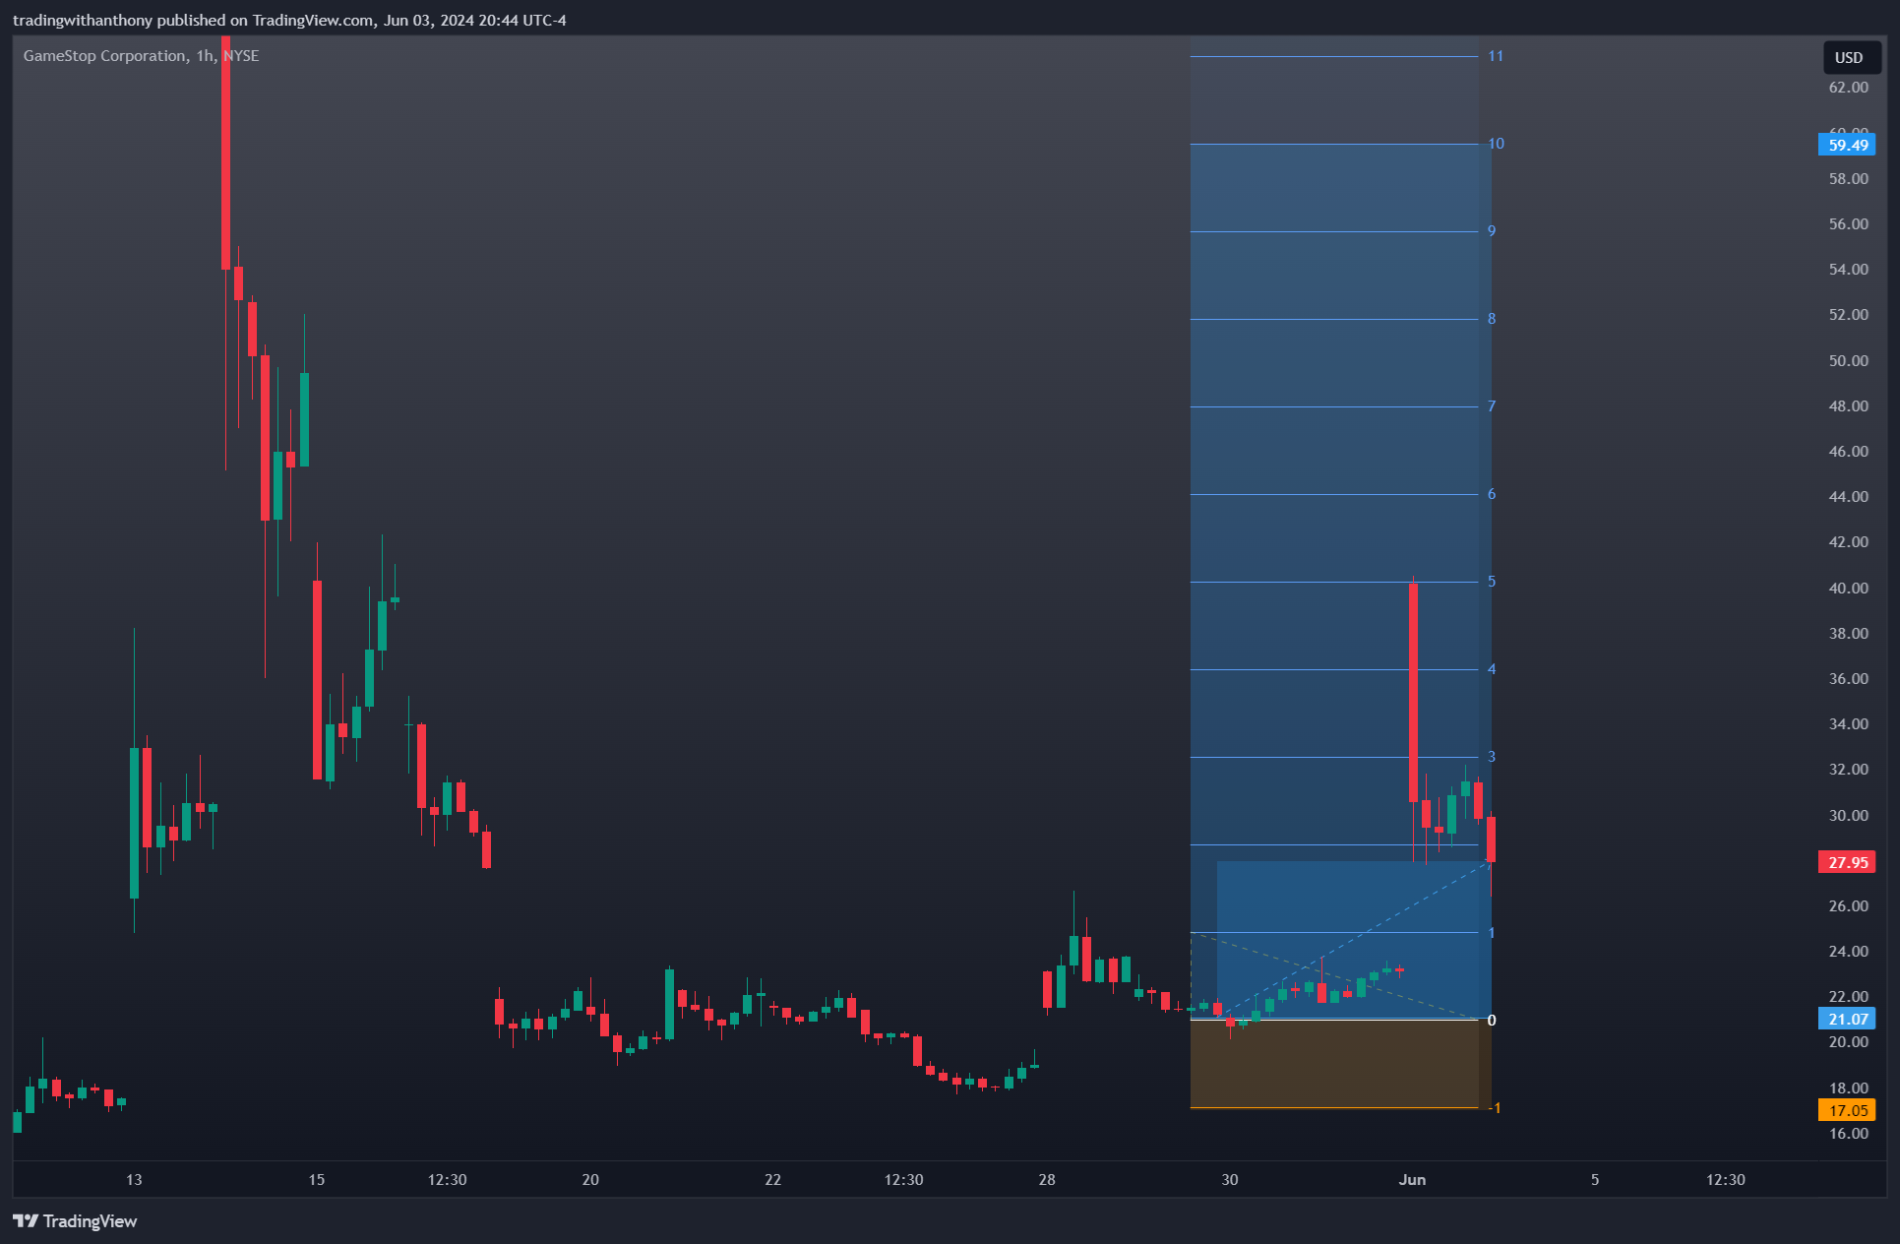Click the 13 date label on time axis
1900x1244 pixels.
coord(134,1179)
